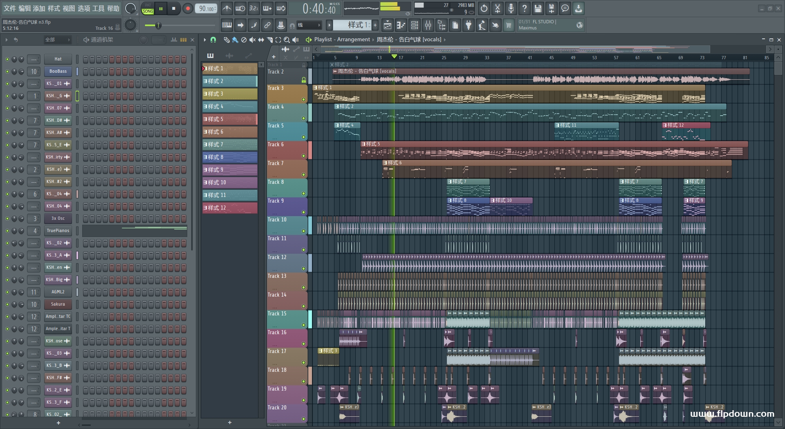This screenshot has width=785, height=429.
Task: Click the 90.100 tempo field
Action: pos(206,8)
